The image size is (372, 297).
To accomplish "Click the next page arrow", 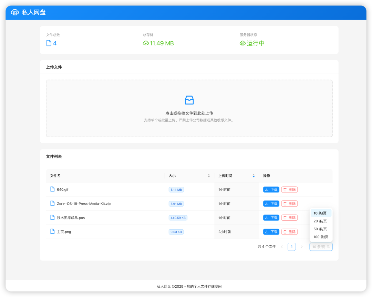I will tap(301, 247).
